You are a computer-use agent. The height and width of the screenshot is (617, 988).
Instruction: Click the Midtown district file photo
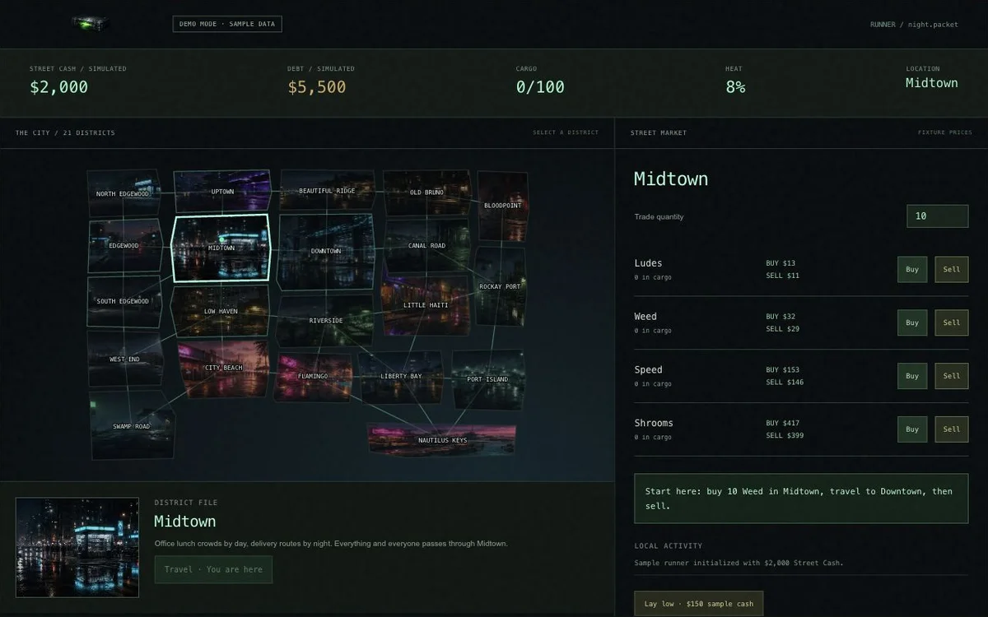pos(77,547)
